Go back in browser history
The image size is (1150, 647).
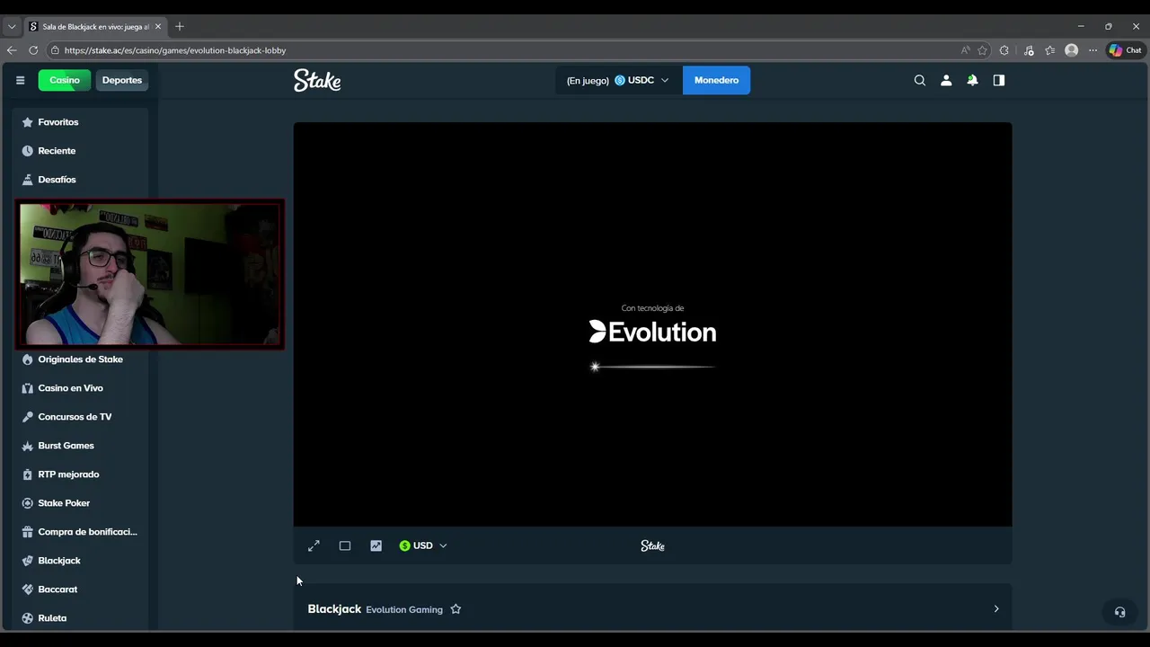pyautogui.click(x=12, y=50)
